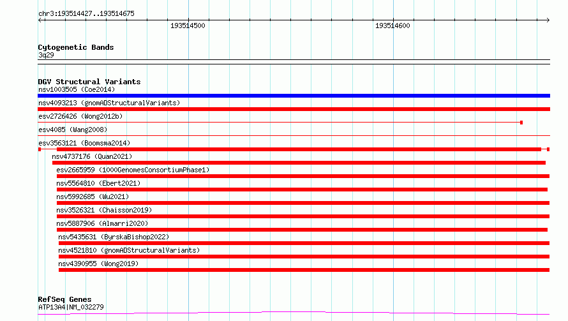Open variant nsv4093213 (gnomADStructuralVariants) label
The height and width of the screenshot is (321, 568).
coord(109,103)
